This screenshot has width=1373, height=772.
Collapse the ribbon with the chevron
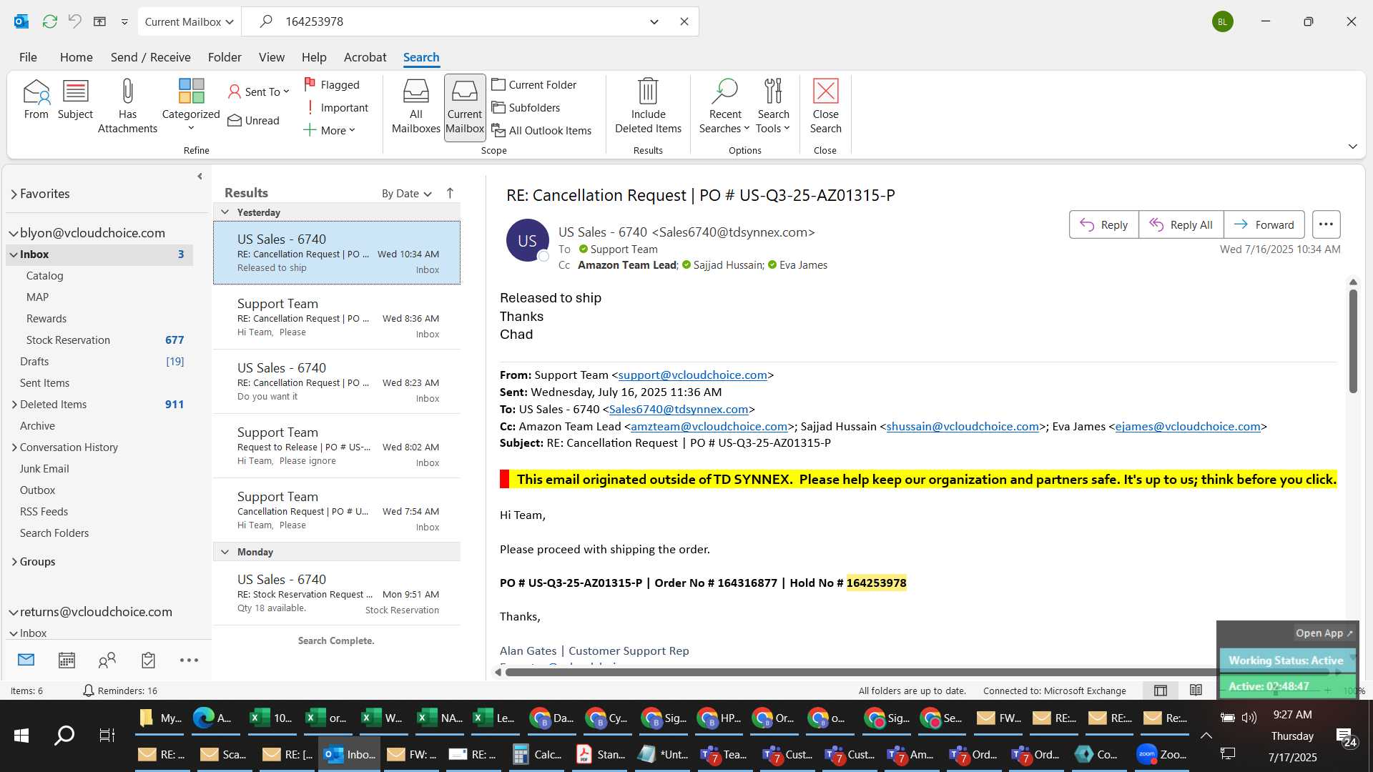click(1352, 147)
